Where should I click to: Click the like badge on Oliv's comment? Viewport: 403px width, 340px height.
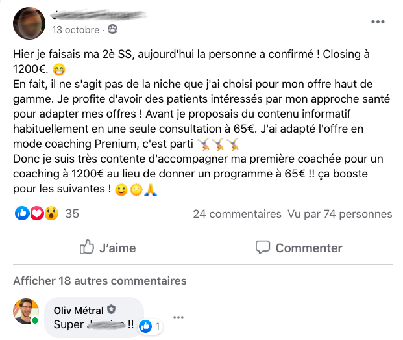146,326
